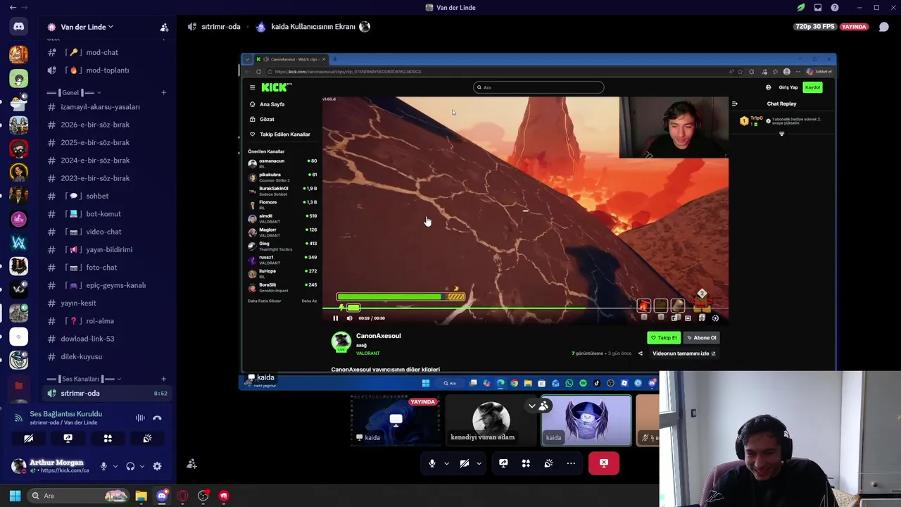Image resolution: width=901 pixels, height=507 pixels.
Task: Open the red folder server icon in sidebar
Action: coord(18,385)
